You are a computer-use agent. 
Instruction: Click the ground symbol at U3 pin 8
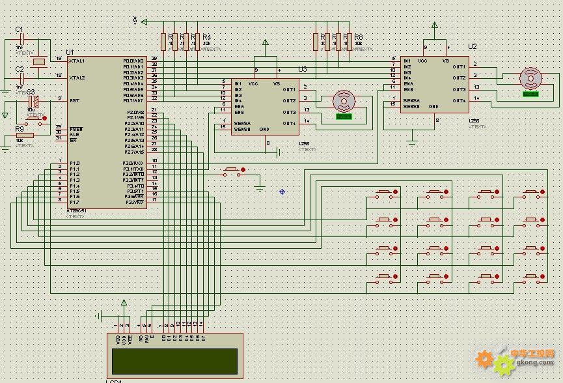279,152
